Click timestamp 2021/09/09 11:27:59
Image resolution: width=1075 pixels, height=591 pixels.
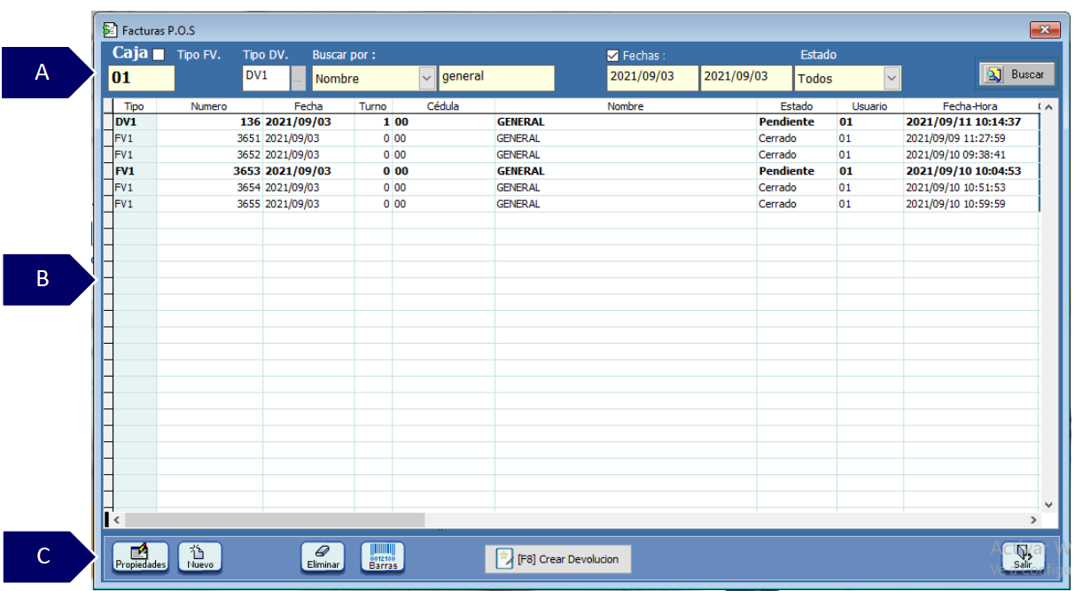point(955,138)
